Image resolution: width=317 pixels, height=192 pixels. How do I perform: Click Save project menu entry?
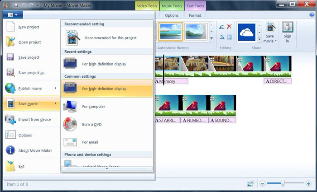[32, 57]
